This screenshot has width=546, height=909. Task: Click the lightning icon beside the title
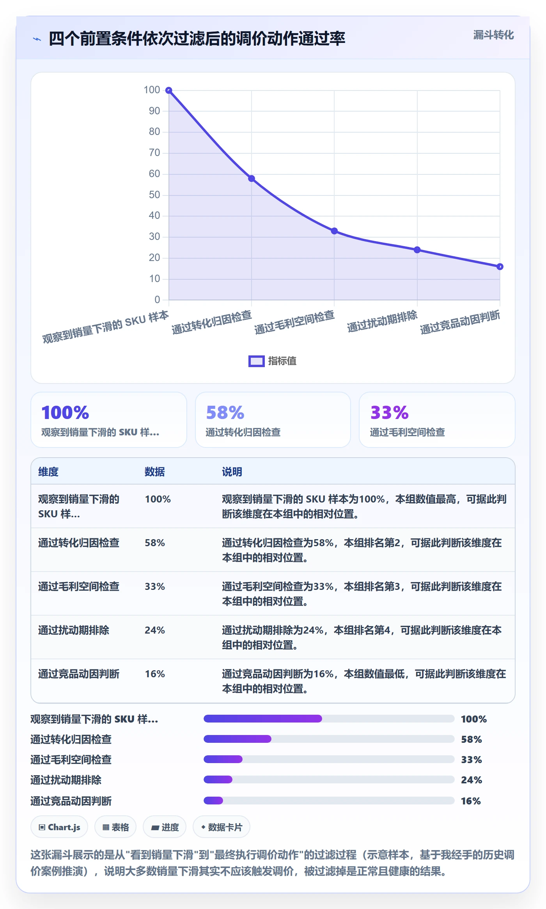[37, 39]
